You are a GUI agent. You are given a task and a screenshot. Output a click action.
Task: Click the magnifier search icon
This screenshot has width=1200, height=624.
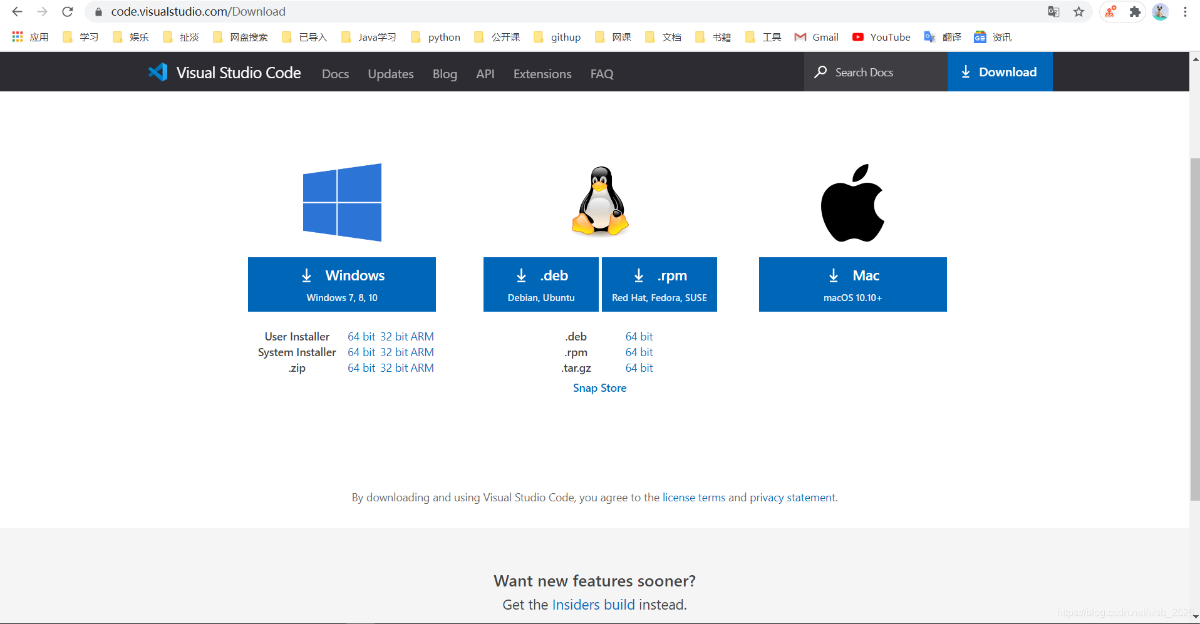point(820,72)
